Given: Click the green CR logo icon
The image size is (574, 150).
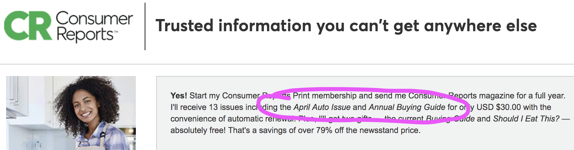Looking at the screenshot, I should (28, 26).
